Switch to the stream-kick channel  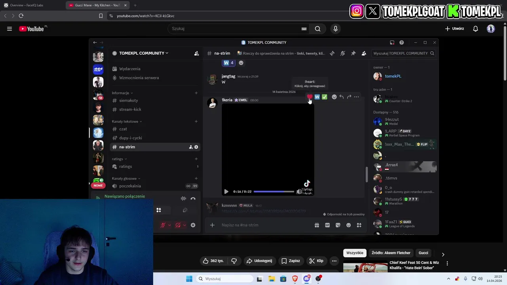pyautogui.click(x=155, y=110)
